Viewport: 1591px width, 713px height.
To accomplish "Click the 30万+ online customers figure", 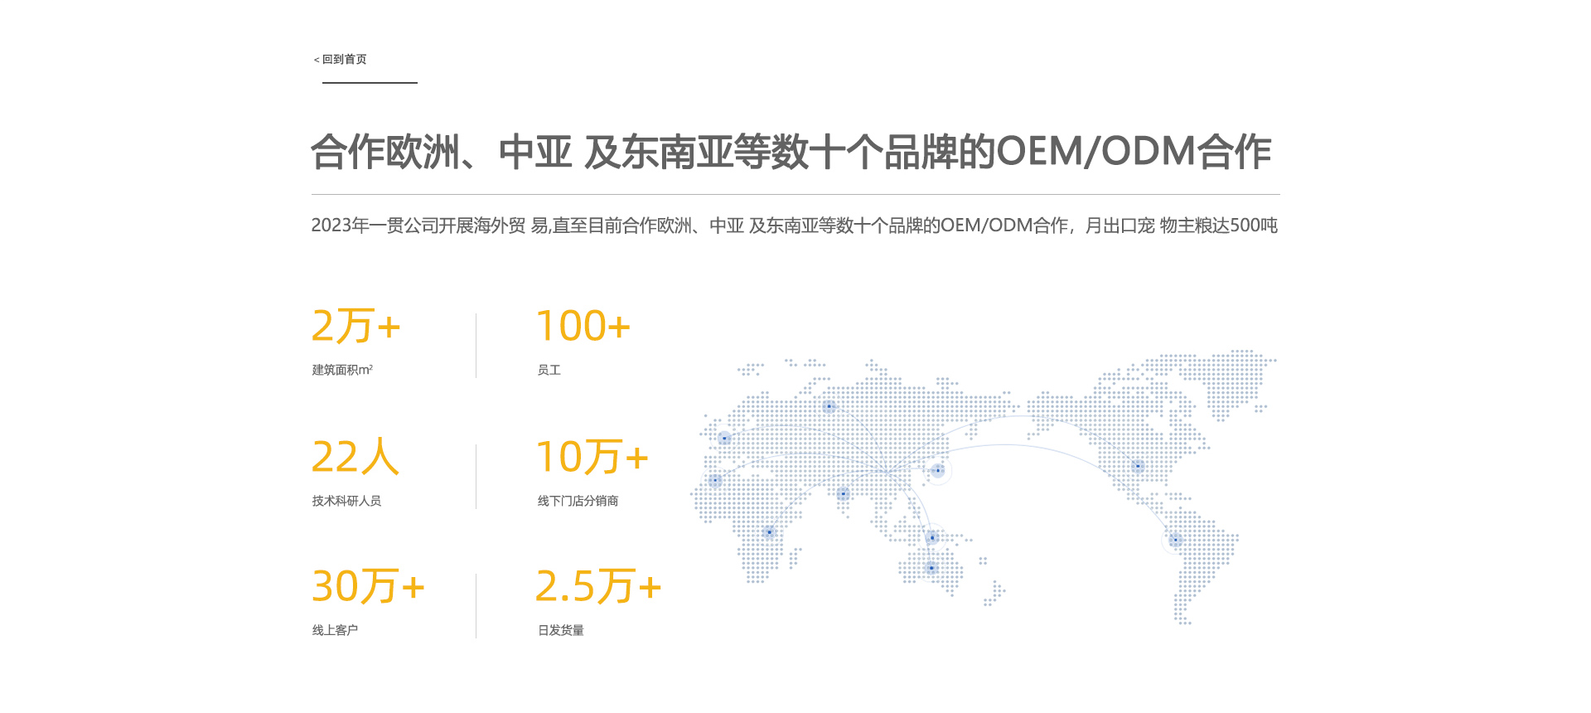I will tap(368, 586).
